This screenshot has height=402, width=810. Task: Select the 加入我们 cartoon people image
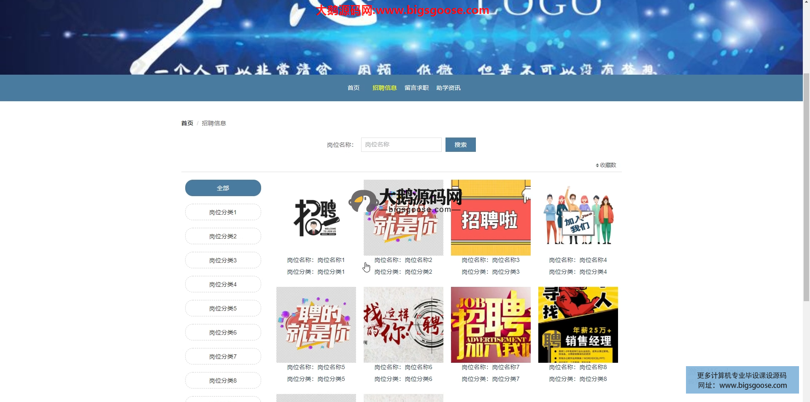click(x=578, y=218)
